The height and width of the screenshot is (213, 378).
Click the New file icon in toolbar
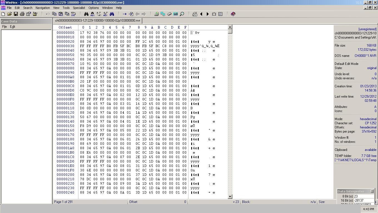(3, 14)
